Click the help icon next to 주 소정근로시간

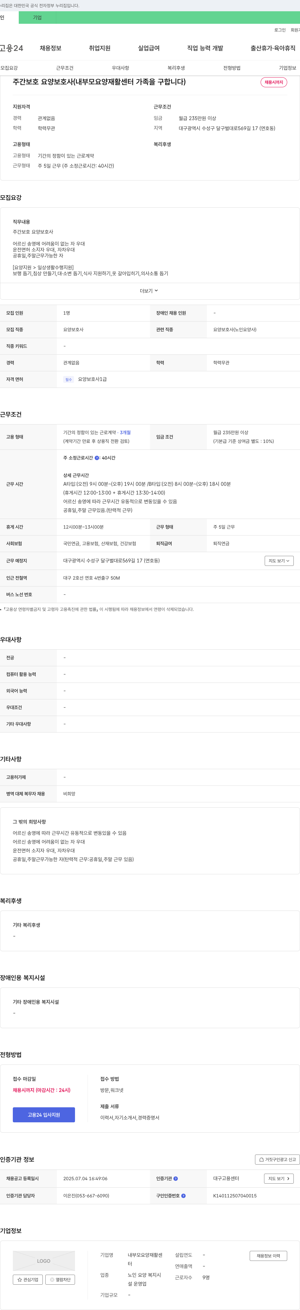pos(97,458)
